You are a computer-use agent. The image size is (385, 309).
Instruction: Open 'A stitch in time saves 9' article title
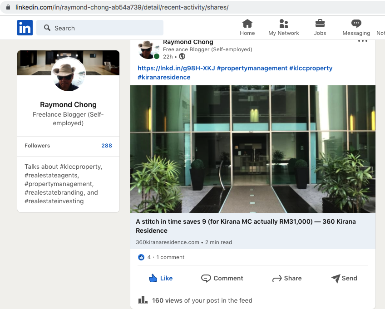coord(246,226)
